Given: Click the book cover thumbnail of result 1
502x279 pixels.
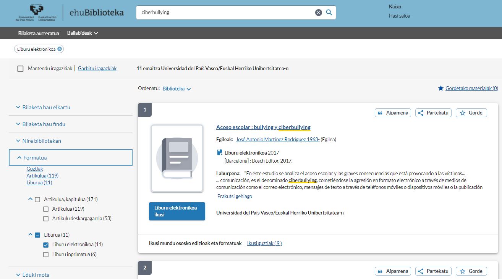Looking at the screenshot, I should 177,158.
